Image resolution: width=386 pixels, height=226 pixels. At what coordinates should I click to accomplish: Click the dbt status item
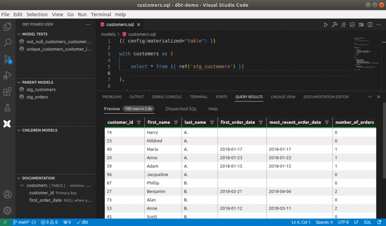point(83,222)
